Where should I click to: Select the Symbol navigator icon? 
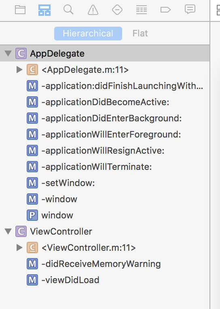pyautogui.click(x=44, y=10)
